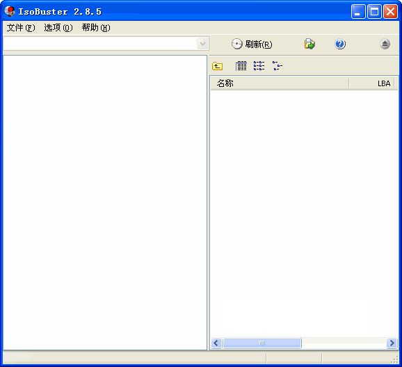Click the extract file icon with green arrow

coord(309,44)
